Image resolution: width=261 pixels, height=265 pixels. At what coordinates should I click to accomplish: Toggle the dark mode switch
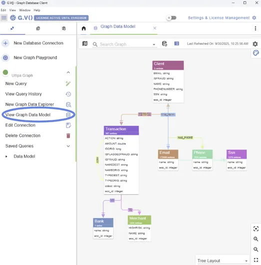(x=171, y=18)
